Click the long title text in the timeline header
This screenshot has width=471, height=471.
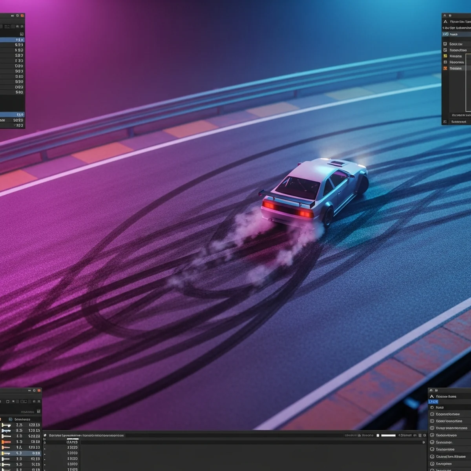86,435
